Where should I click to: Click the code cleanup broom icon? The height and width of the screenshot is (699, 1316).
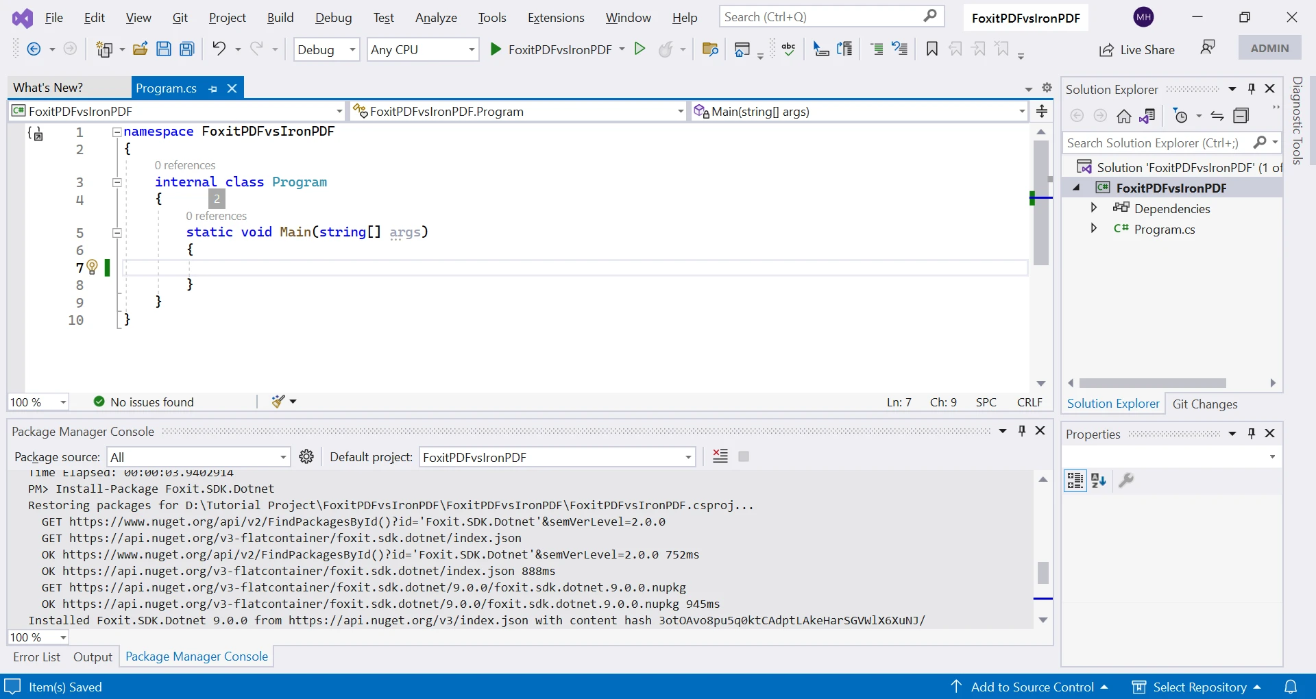click(x=278, y=402)
